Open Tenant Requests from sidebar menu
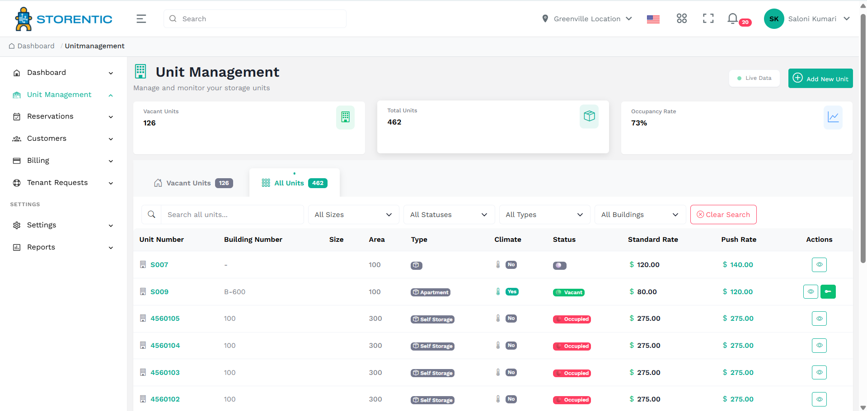Screen dimensions: 867x411 57,182
